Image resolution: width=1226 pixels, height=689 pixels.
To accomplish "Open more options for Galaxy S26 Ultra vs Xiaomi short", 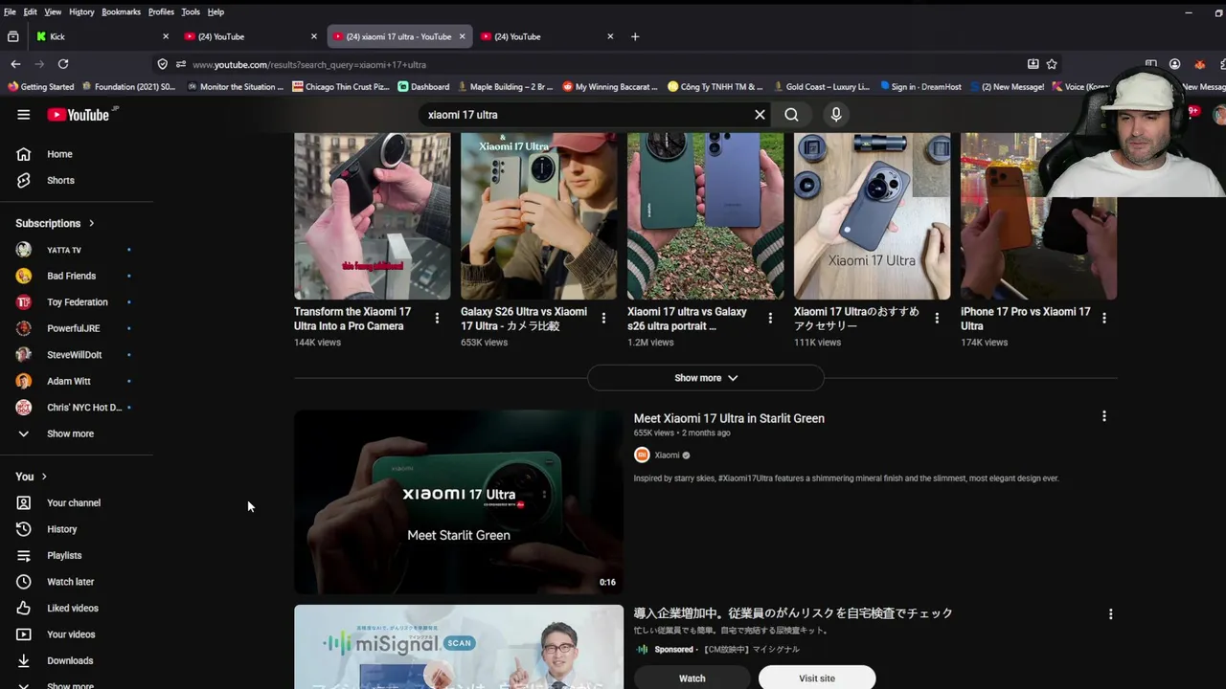I will click(x=603, y=318).
